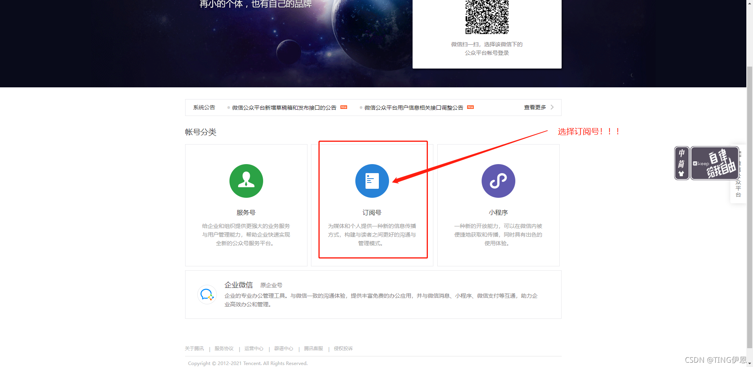Open 关于腾讯 footer link

[194, 349]
